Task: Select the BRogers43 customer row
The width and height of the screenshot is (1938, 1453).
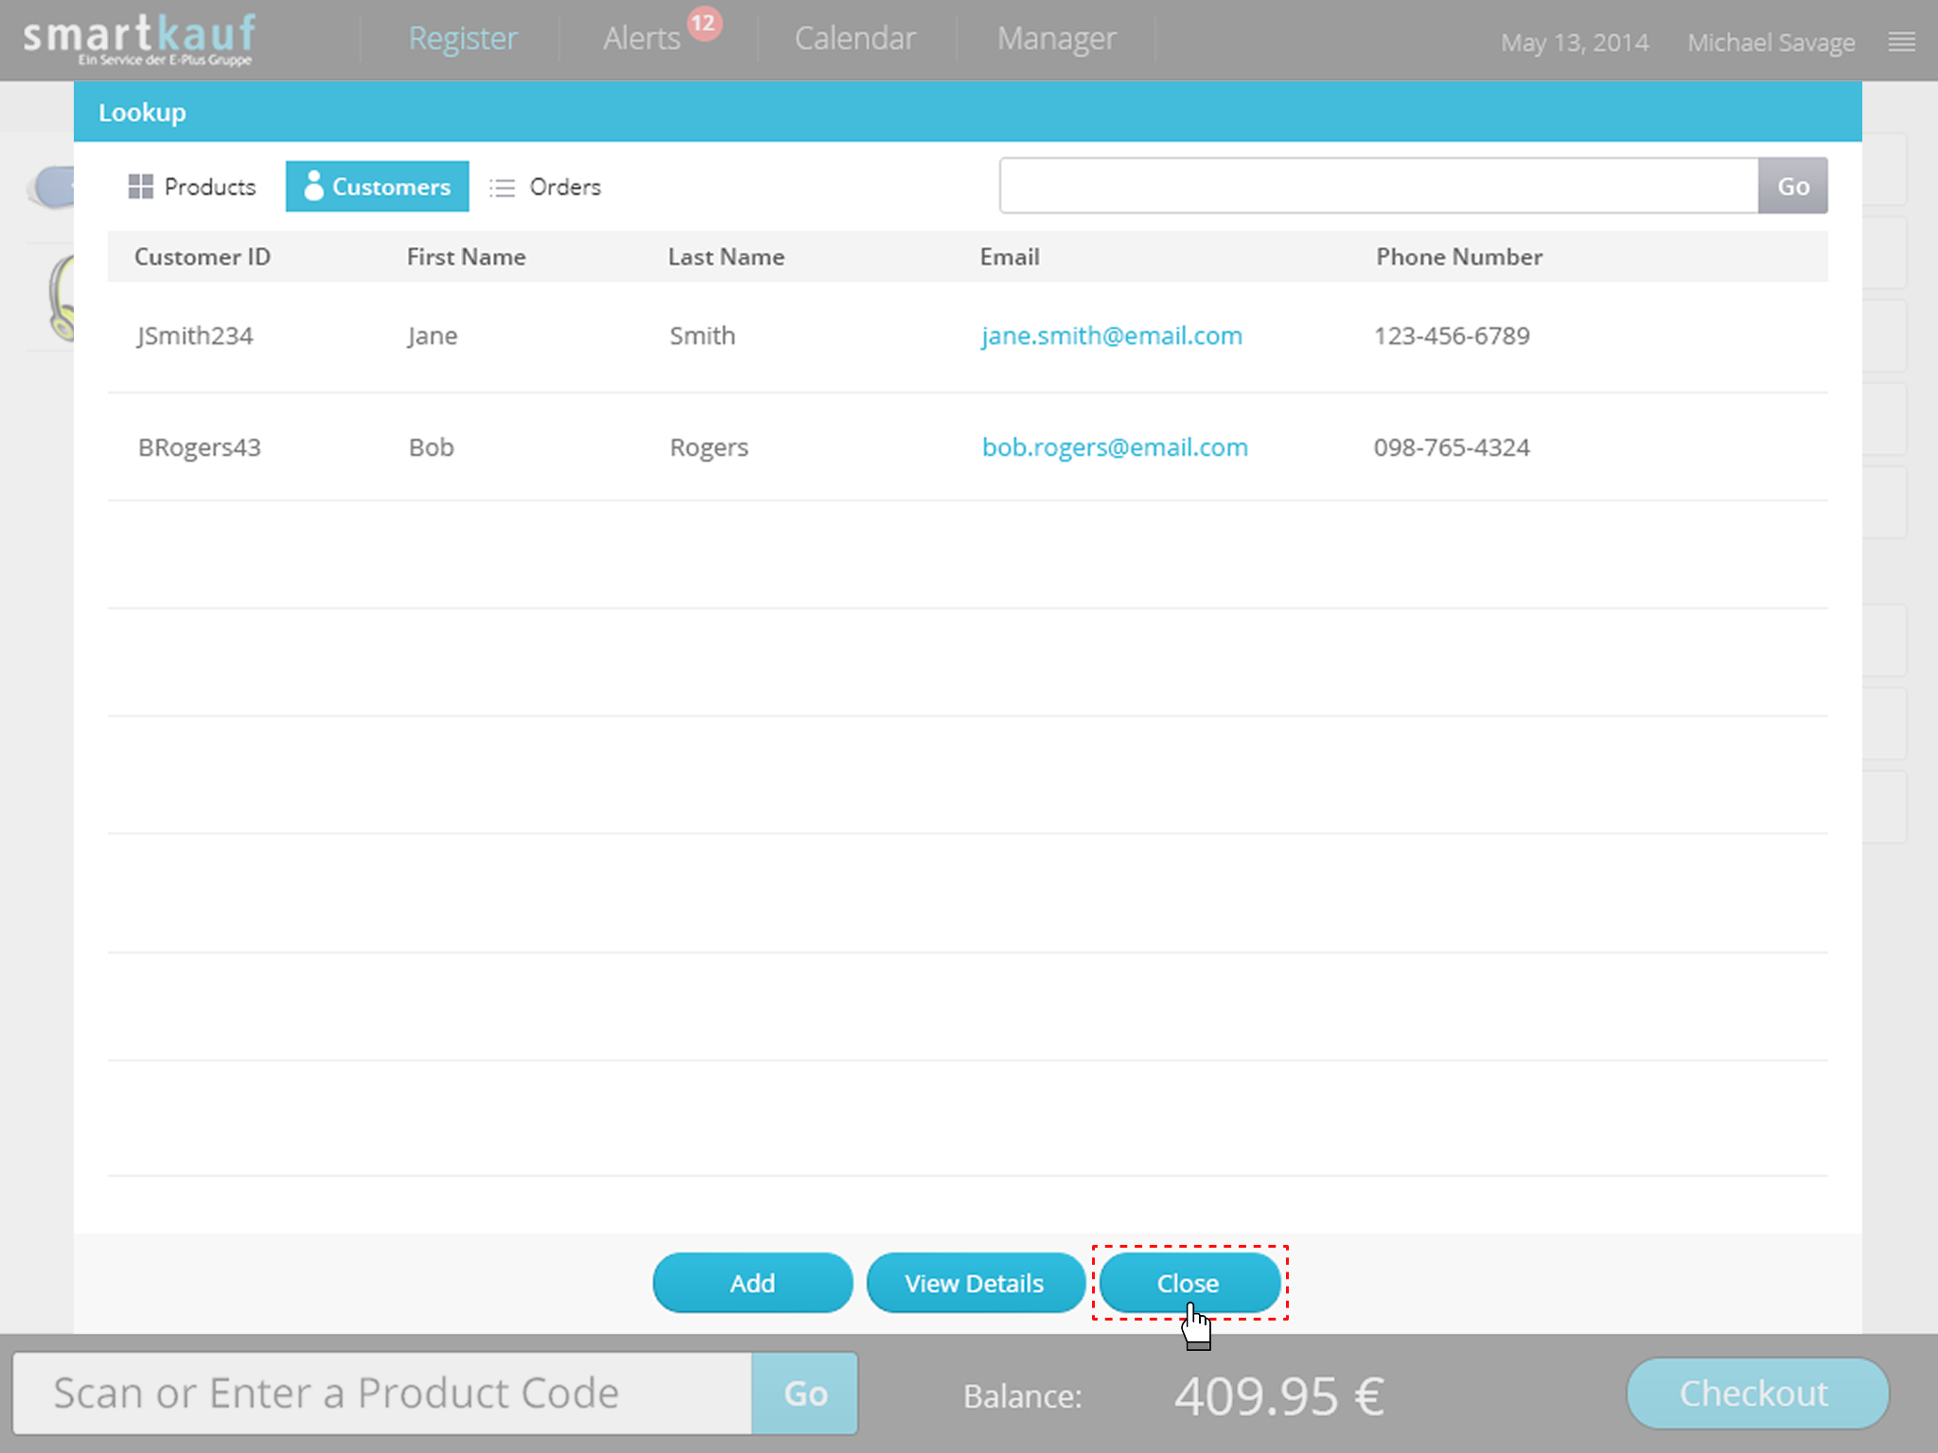Action: coord(199,447)
